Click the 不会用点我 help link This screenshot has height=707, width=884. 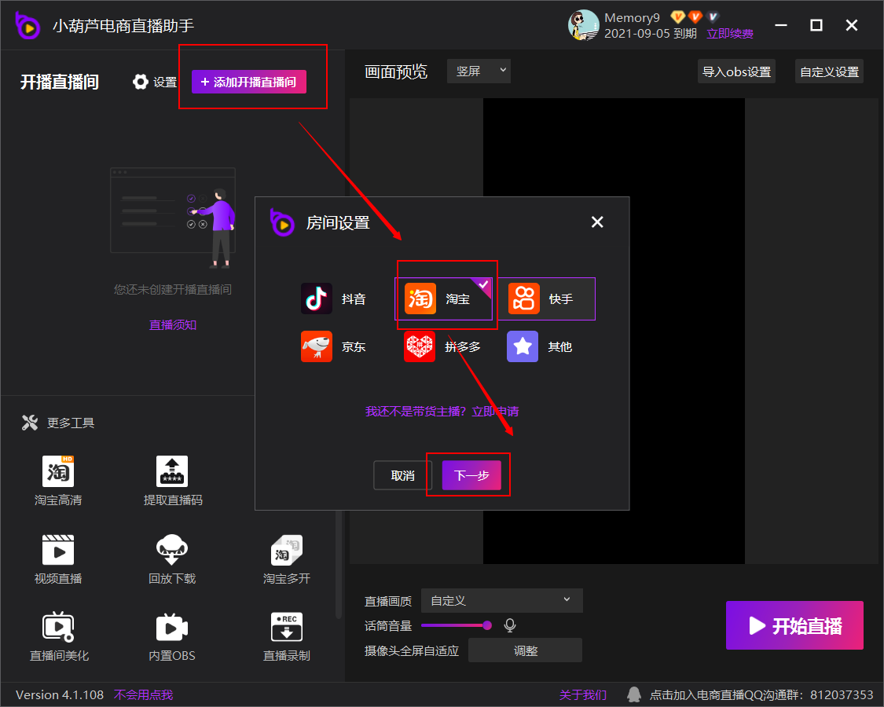(x=143, y=694)
